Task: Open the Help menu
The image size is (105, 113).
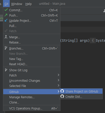Action: 28,4
